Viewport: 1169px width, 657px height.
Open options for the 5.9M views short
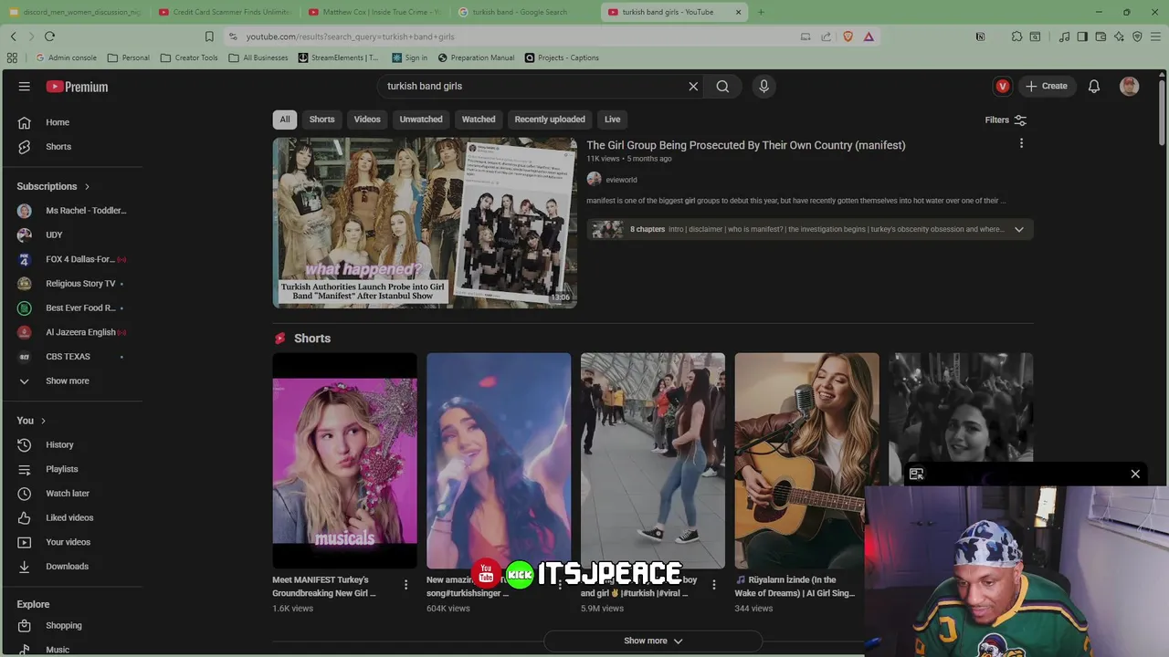714,584
